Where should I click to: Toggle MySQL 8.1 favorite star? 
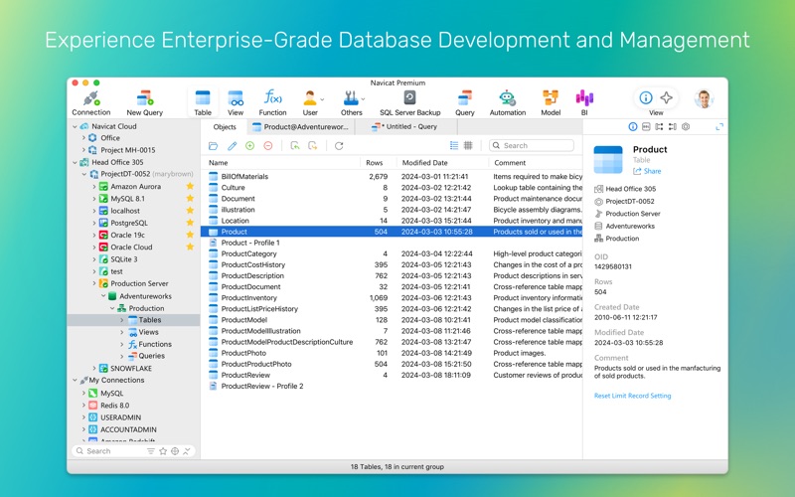[x=190, y=198]
